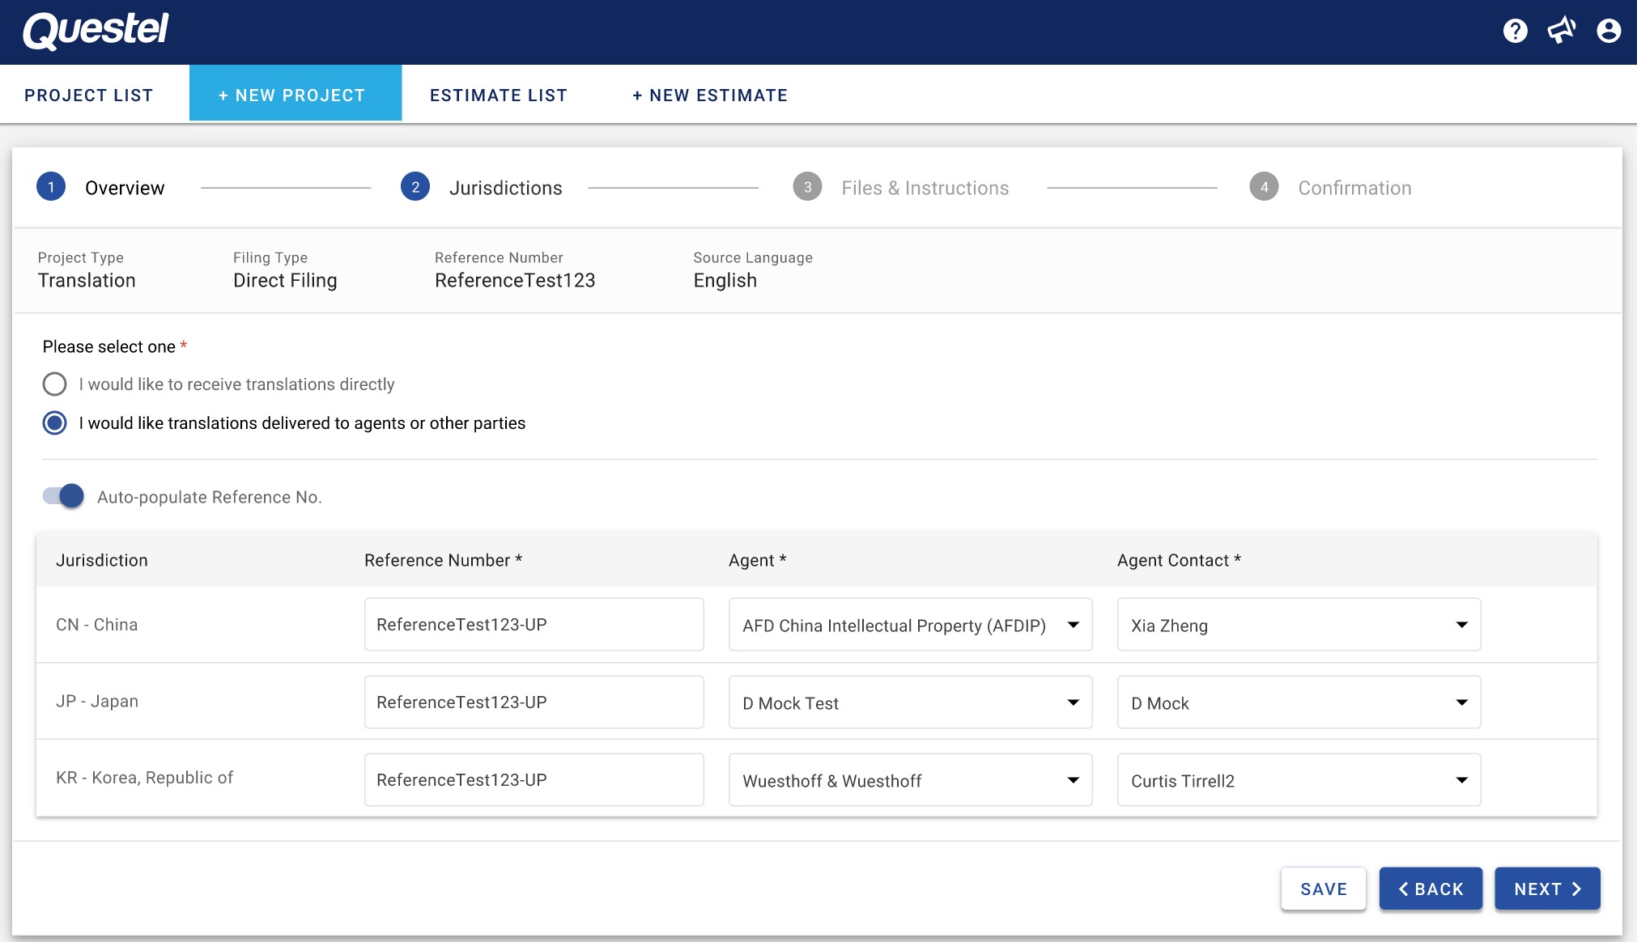The image size is (1637, 942).
Task: Open the user account profile icon
Action: pyautogui.click(x=1608, y=31)
